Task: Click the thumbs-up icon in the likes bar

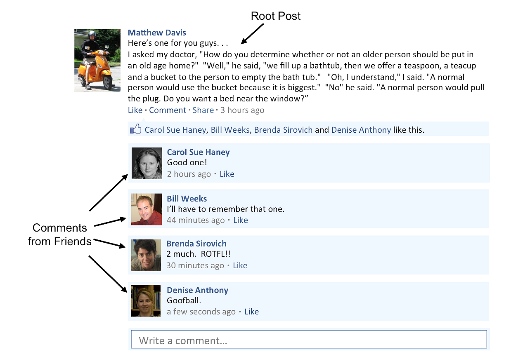Action: (x=135, y=129)
